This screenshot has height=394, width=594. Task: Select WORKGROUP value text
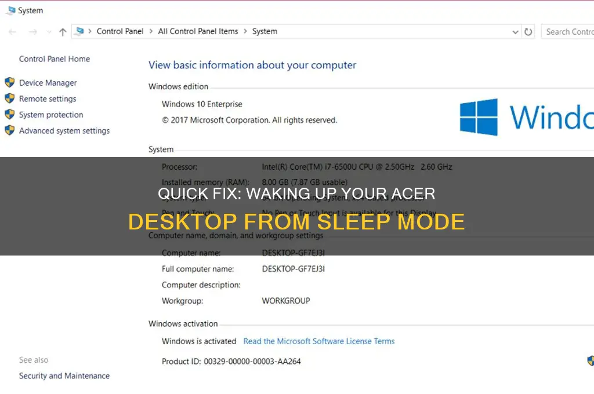pos(286,301)
